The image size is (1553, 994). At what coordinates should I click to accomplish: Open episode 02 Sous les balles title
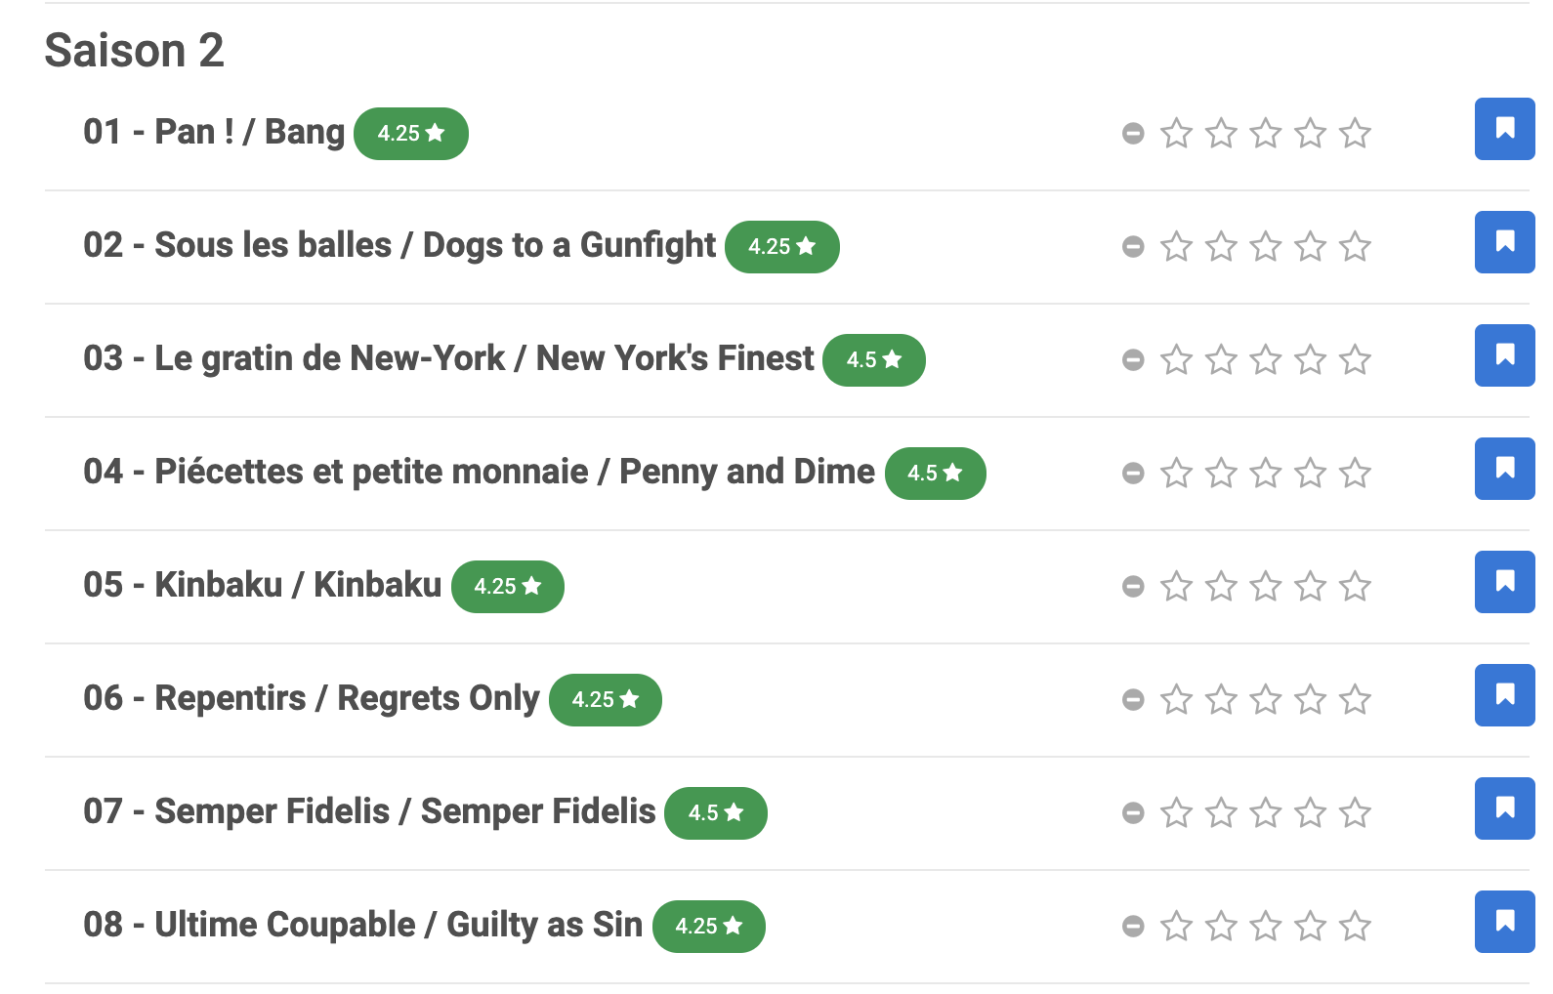(399, 245)
